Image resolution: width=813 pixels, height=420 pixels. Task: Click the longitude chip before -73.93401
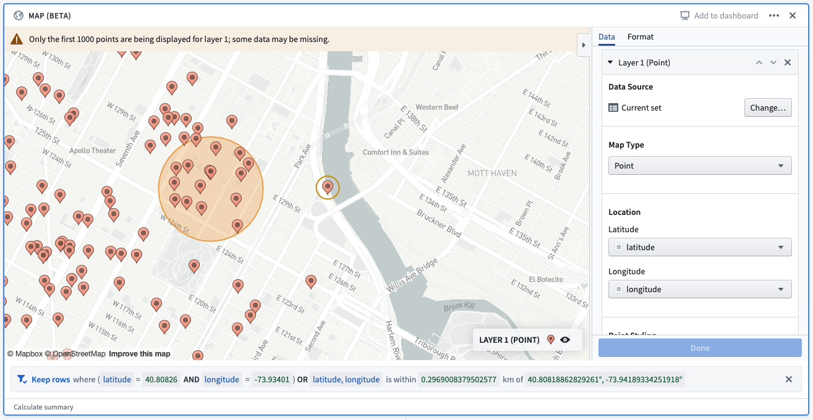(222, 379)
